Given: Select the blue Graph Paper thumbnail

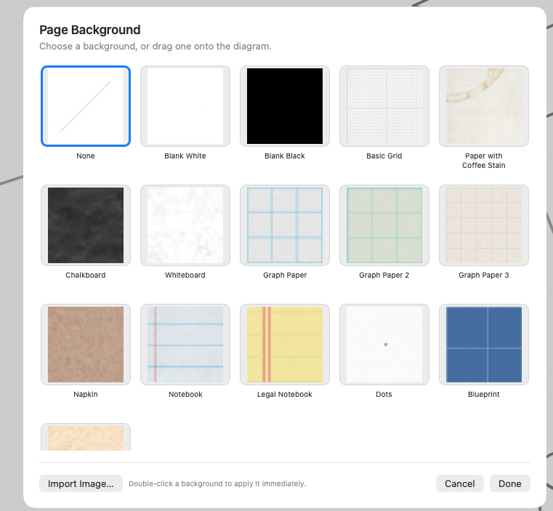Looking at the screenshot, I should (x=285, y=225).
